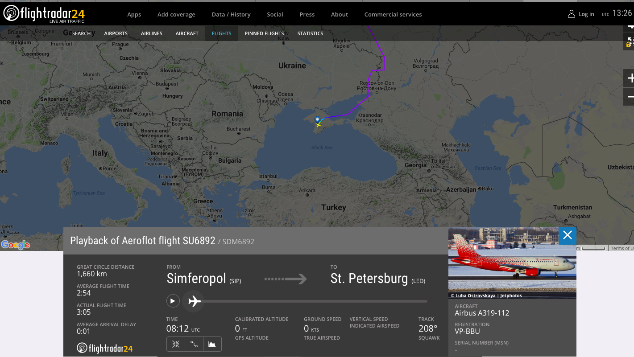Click the blue location pin near Simferopol
The height and width of the screenshot is (357, 634).
click(317, 119)
